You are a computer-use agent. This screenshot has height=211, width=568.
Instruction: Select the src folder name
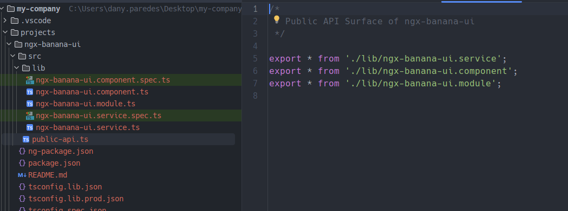click(35, 56)
